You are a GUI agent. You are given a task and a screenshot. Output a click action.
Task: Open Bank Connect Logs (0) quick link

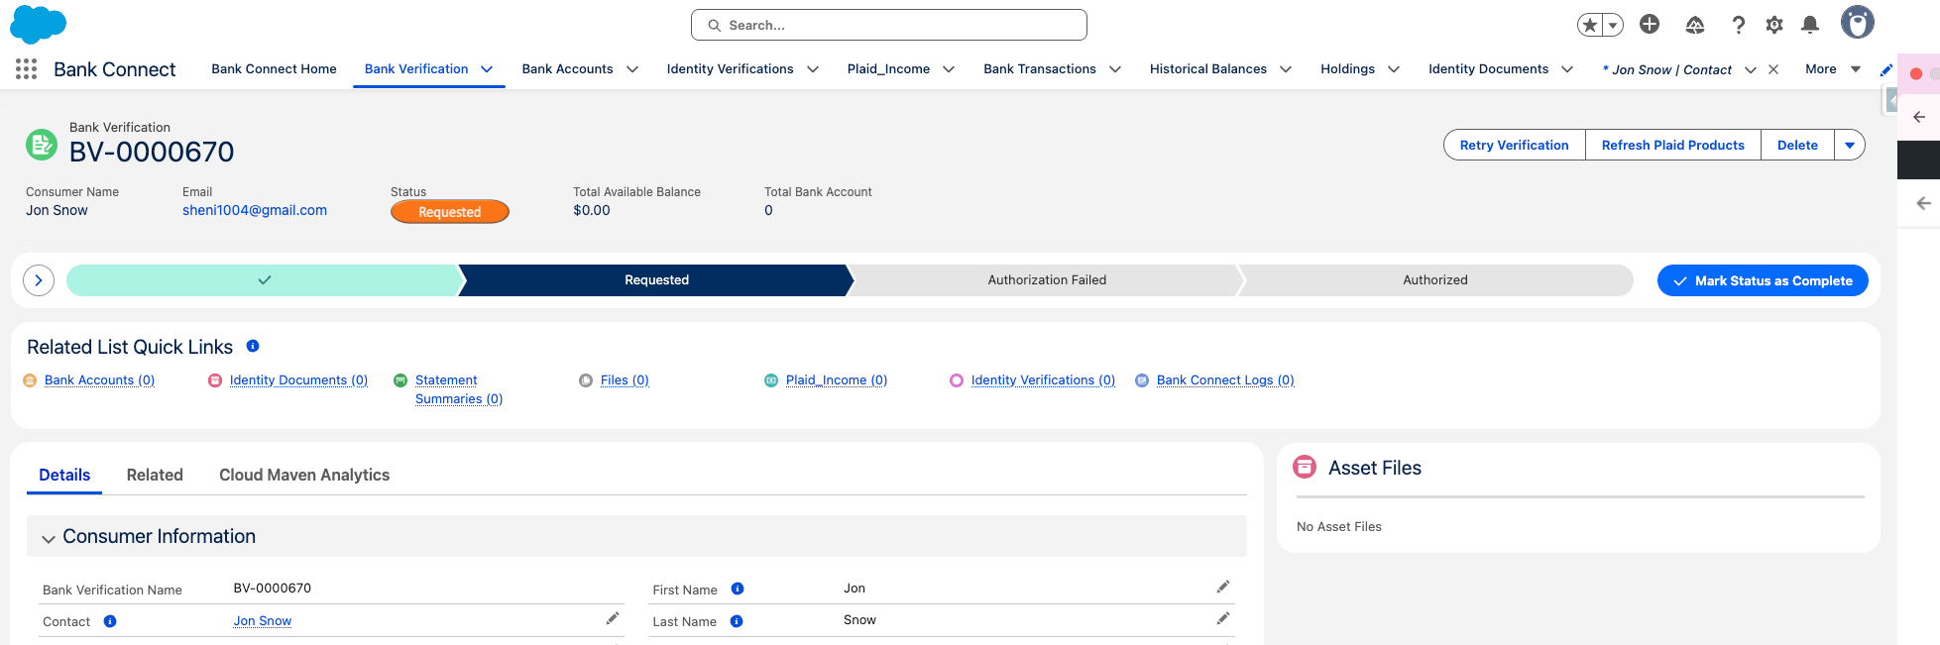1225,380
